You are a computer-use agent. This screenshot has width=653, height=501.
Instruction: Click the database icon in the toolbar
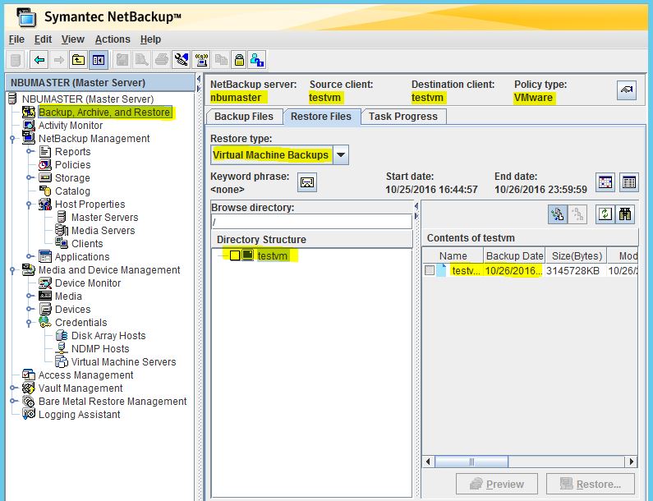[16, 61]
